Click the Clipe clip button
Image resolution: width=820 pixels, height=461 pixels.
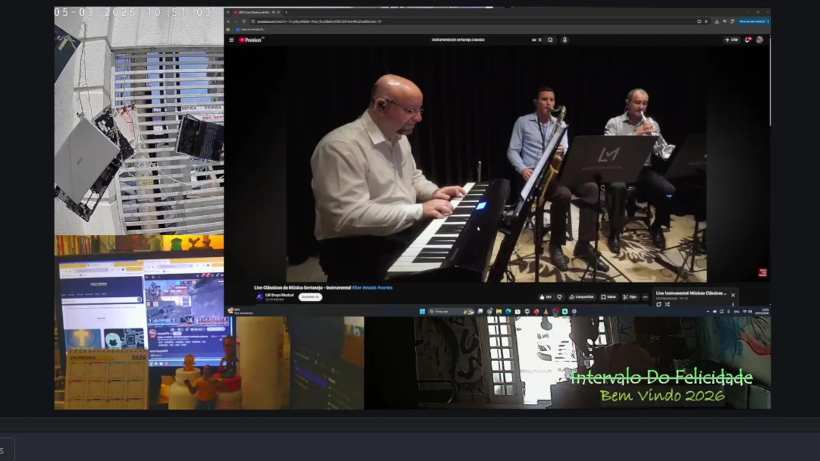(630, 297)
